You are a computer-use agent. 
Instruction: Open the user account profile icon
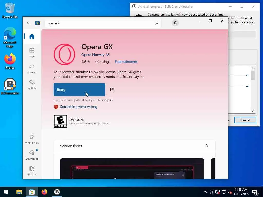[175, 23]
